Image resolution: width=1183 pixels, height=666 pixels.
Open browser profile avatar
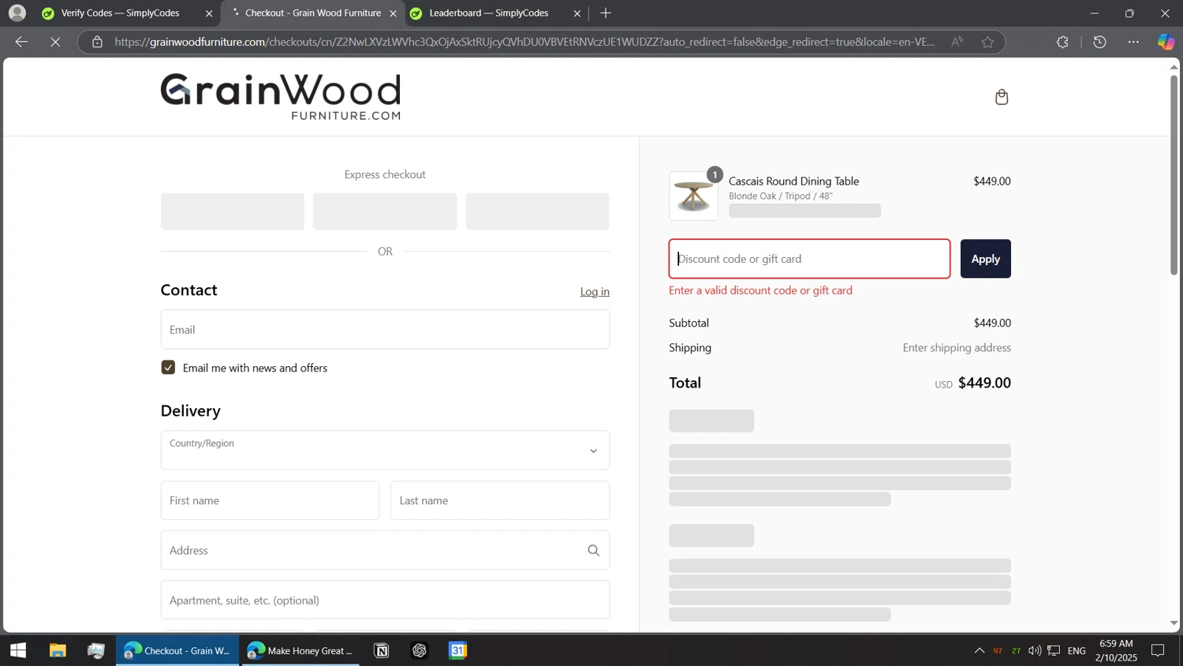pos(17,13)
